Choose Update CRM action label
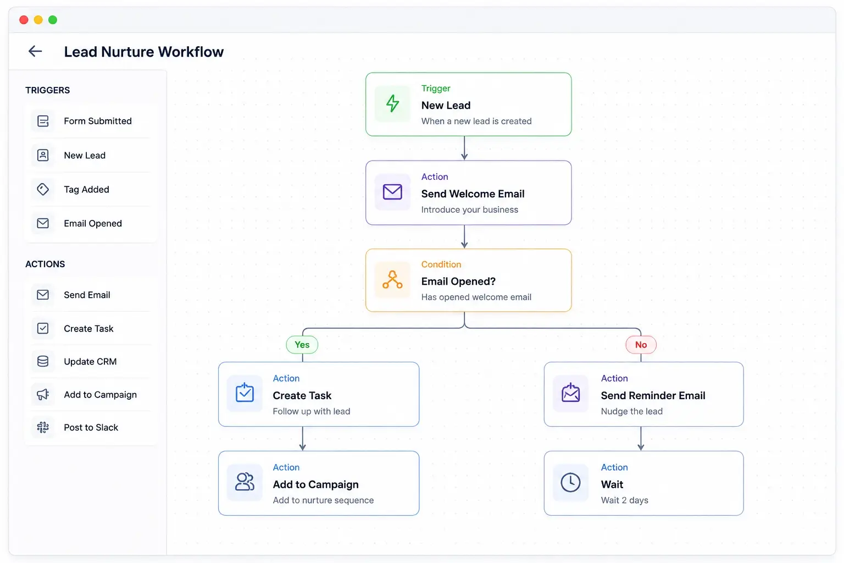The width and height of the screenshot is (844, 563). pos(90,361)
